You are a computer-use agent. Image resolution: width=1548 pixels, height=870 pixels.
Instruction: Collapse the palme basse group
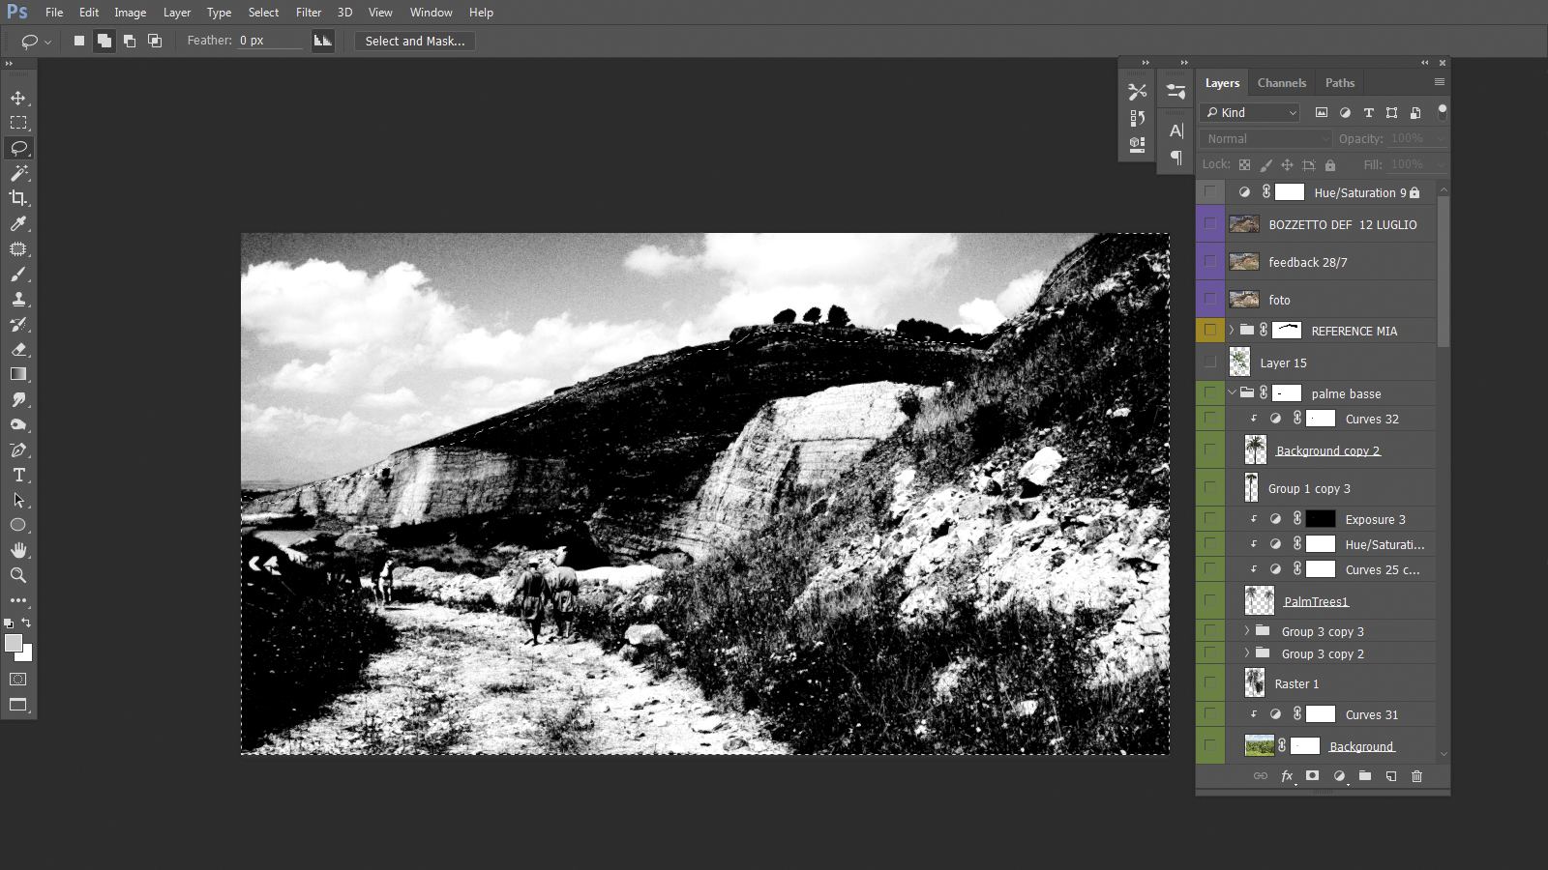(x=1232, y=393)
